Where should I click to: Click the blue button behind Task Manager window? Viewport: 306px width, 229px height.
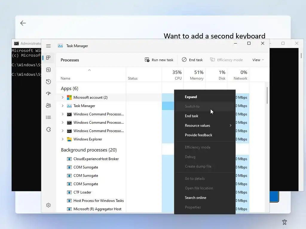tap(274, 196)
